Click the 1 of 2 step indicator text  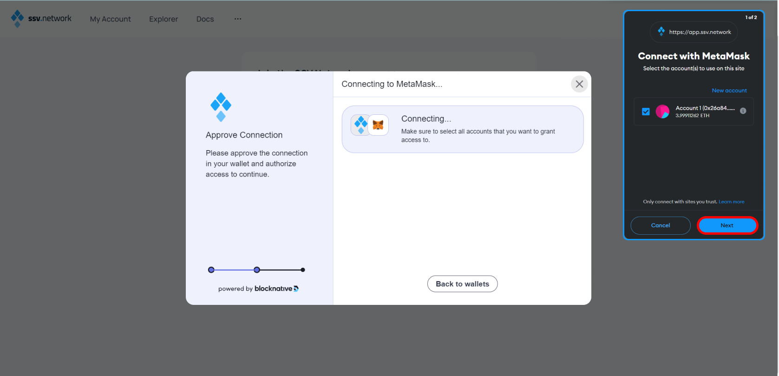751,17
